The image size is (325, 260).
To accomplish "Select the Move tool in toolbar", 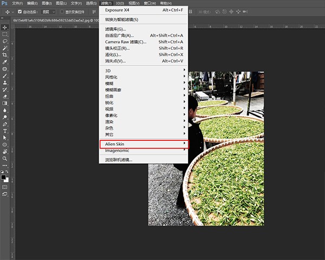I will (5, 27).
